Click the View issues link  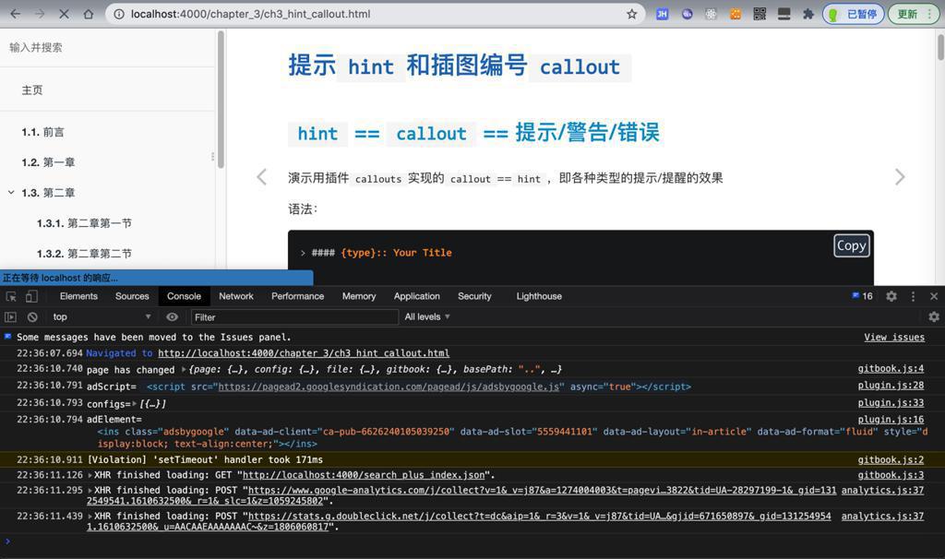(x=893, y=338)
